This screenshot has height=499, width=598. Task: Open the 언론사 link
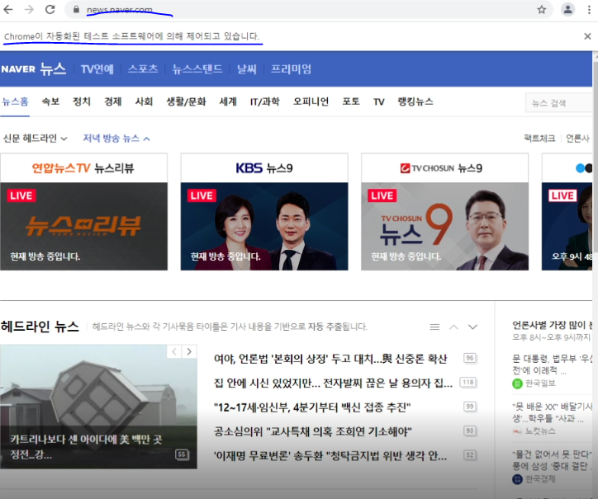577,138
